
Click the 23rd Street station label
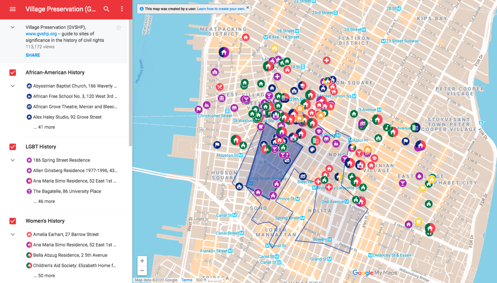pyautogui.click(x=325, y=13)
